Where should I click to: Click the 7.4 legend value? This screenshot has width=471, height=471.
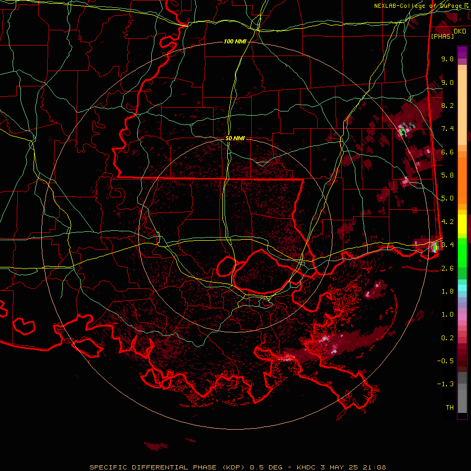click(447, 129)
